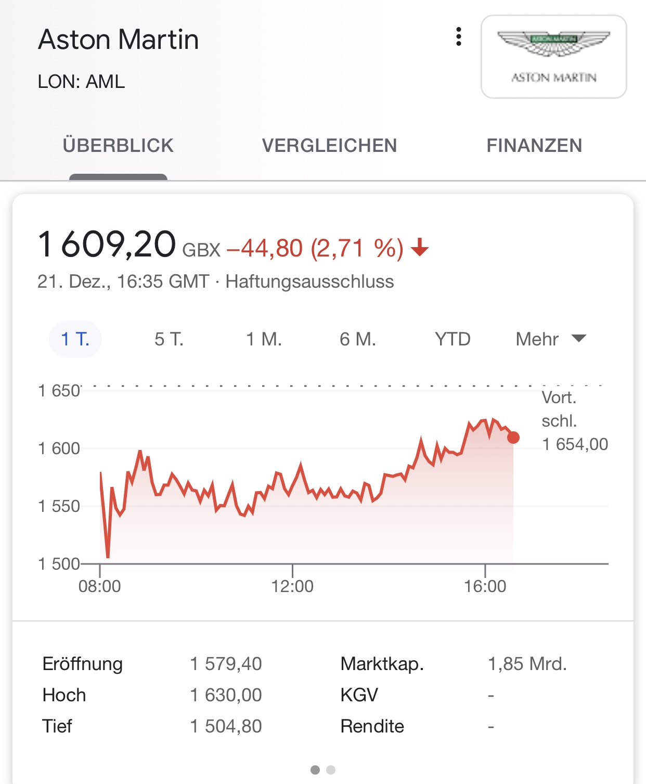The width and height of the screenshot is (646, 784).
Task: Go to the FINANZEN tab
Action: coord(534,146)
